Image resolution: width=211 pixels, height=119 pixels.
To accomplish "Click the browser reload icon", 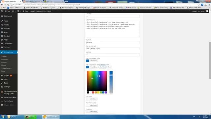I will point(8,5).
